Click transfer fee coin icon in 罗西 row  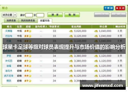96,56
